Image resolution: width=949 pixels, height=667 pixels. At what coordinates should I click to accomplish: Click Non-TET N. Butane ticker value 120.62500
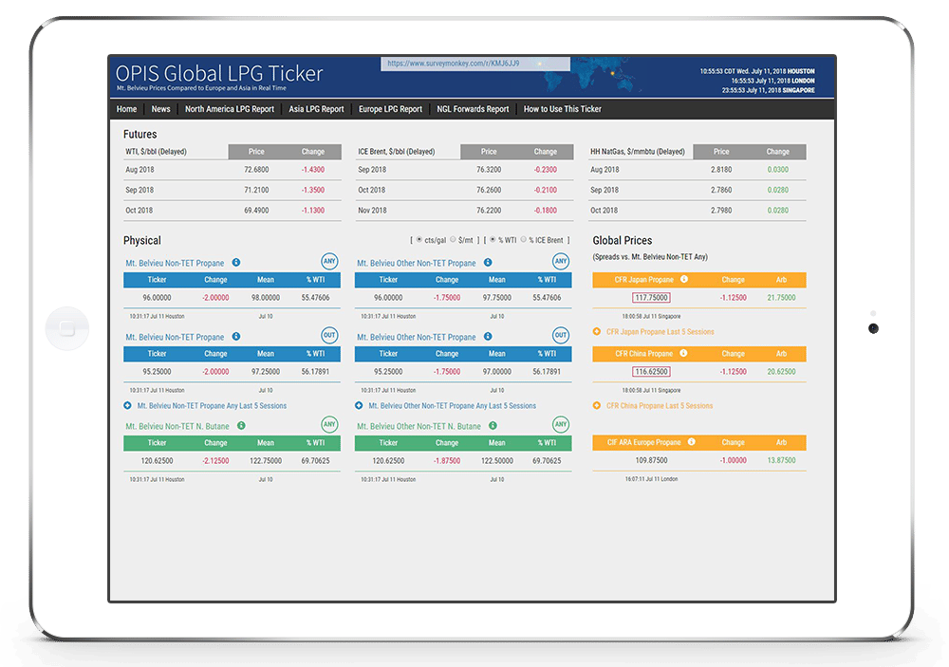click(157, 460)
